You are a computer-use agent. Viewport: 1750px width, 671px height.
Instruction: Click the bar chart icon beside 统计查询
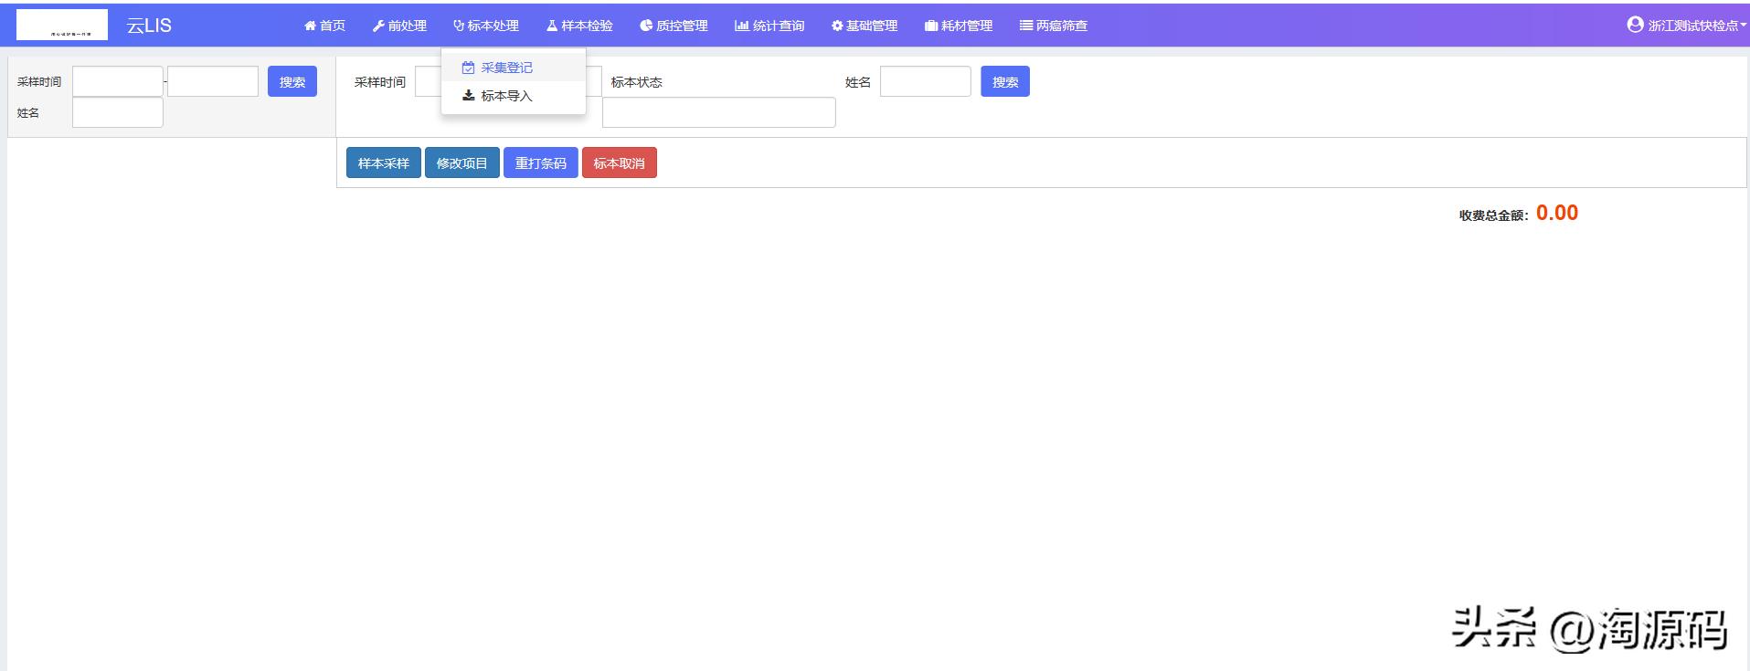742,26
